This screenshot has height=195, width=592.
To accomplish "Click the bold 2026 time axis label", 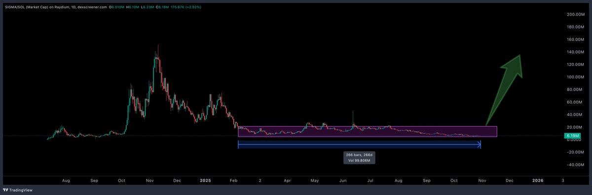I will pos(538,181).
